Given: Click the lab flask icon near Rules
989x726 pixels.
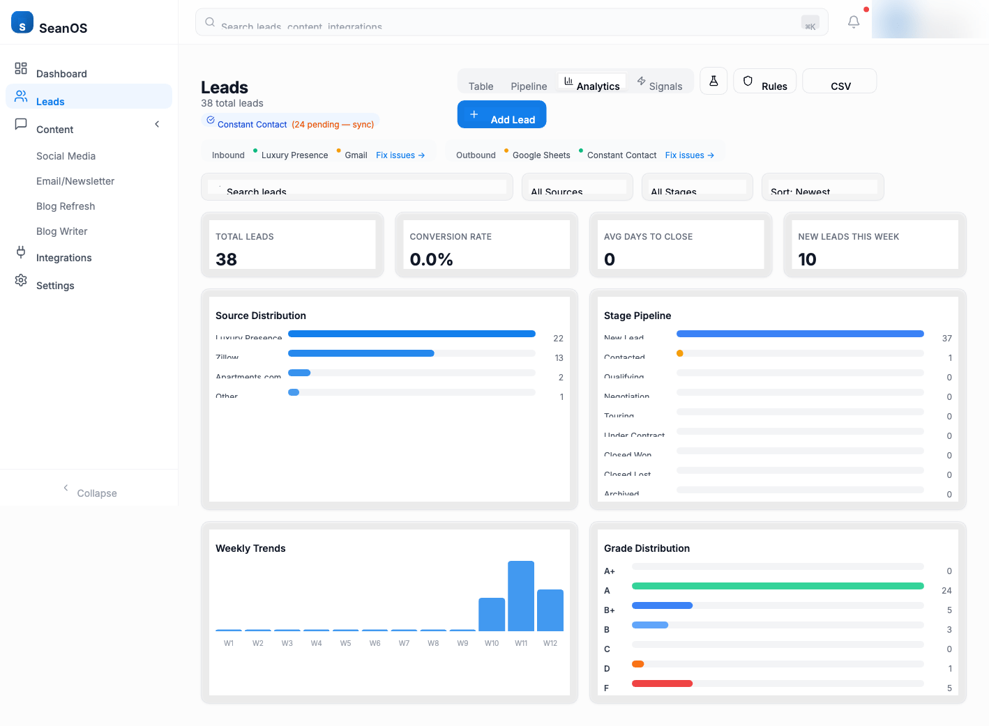Looking at the screenshot, I should [x=714, y=81].
